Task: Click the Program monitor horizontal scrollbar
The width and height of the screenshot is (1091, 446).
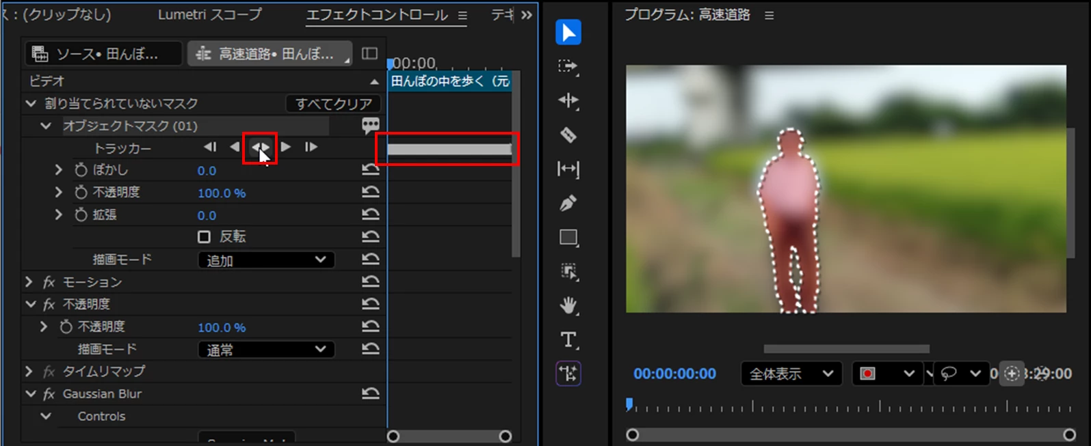Action: coord(846,349)
